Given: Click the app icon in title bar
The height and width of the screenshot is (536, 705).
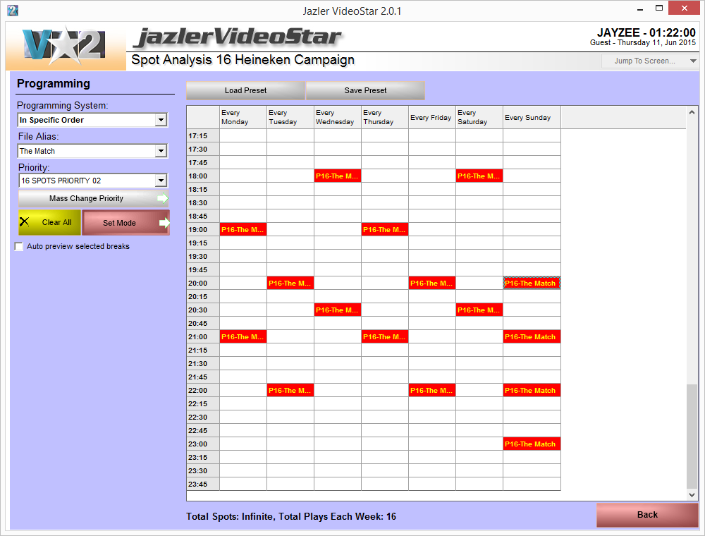Looking at the screenshot, I should coord(12,11).
